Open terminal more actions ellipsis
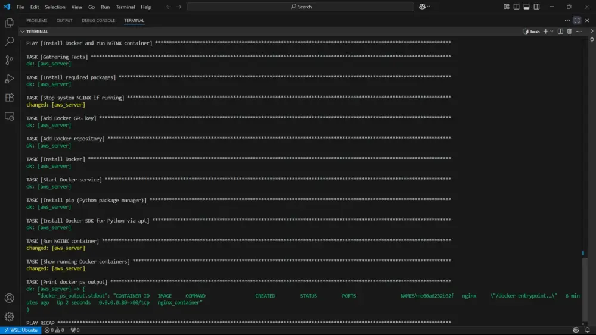This screenshot has height=335, width=596. (579, 32)
